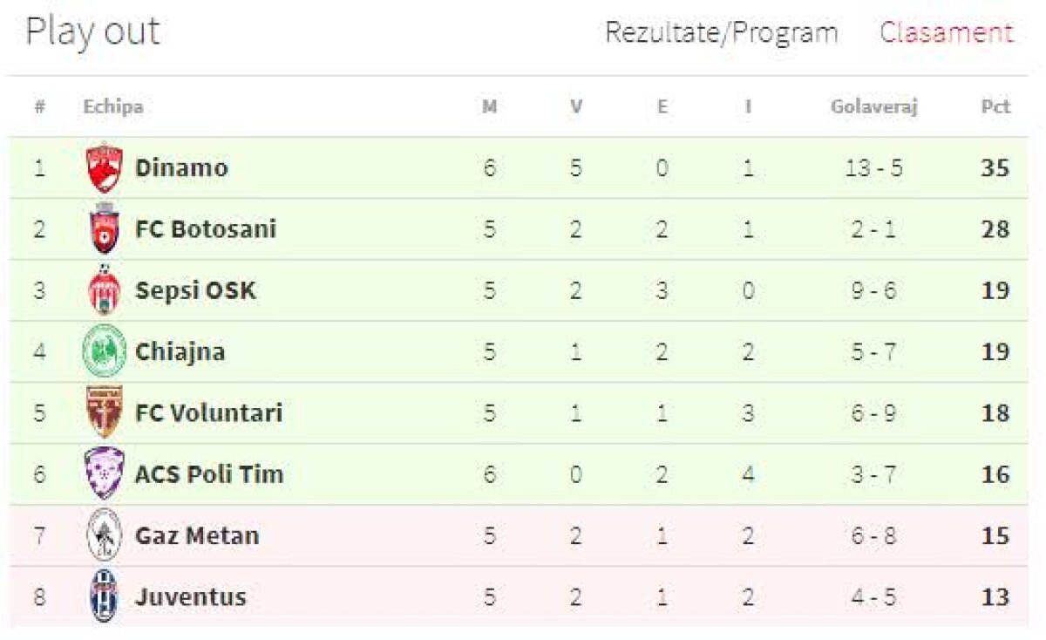Click the Juventus striped crest icon
The image size is (1046, 640).
(x=105, y=597)
